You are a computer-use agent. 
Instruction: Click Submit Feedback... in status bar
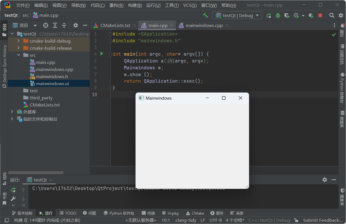323,220
